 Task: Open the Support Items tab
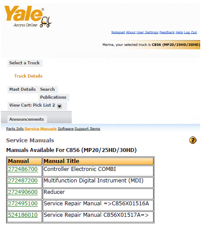pyautogui.click(x=87, y=129)
